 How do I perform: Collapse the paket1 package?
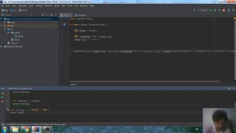click(x=8, y=33)
